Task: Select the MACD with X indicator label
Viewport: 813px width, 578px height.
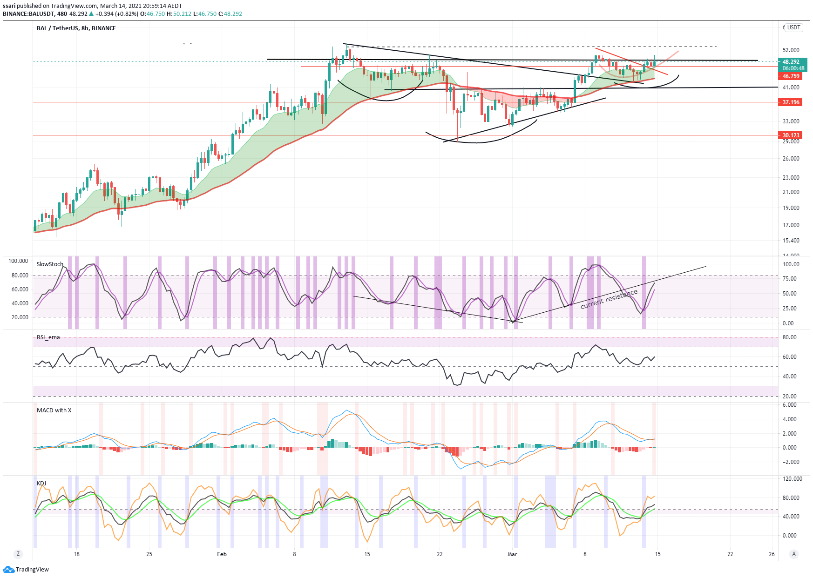Action: tap(54, 410)
